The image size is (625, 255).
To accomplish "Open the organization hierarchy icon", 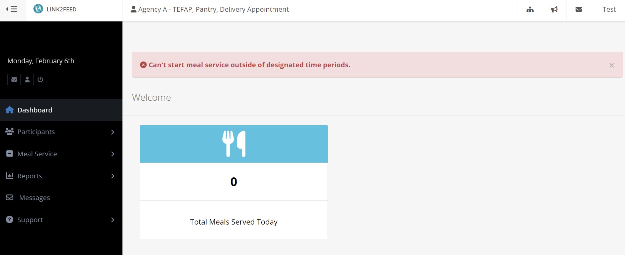I will (530, 10).
